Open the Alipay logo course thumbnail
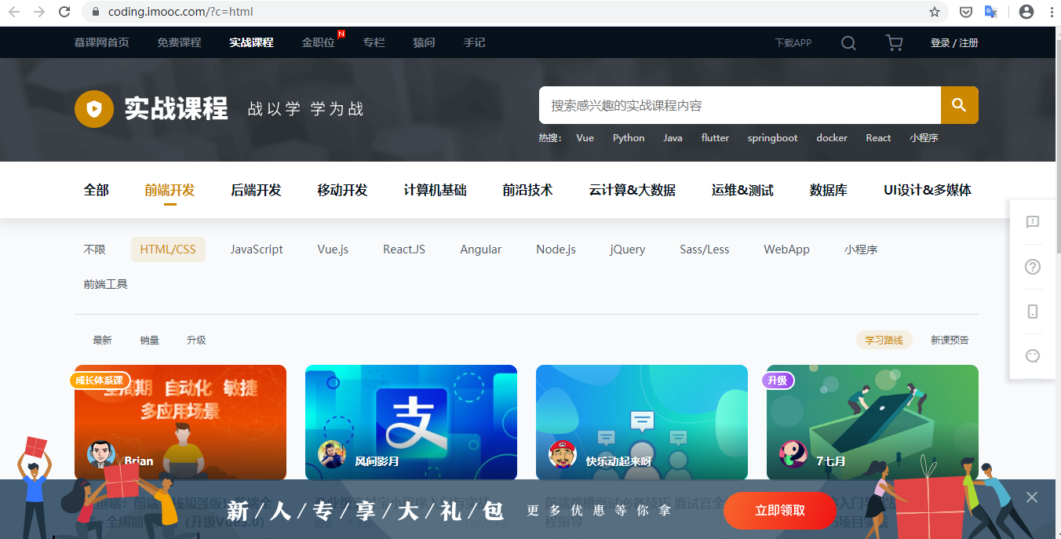Image resolution: width=1061 pixels, height=539 pixels. point(411,422)
